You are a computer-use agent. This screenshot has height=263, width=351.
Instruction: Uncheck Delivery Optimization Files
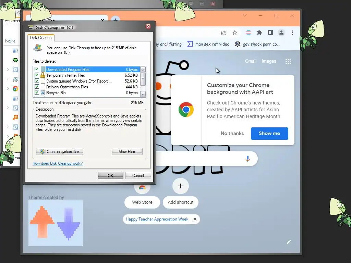[37, 87]
